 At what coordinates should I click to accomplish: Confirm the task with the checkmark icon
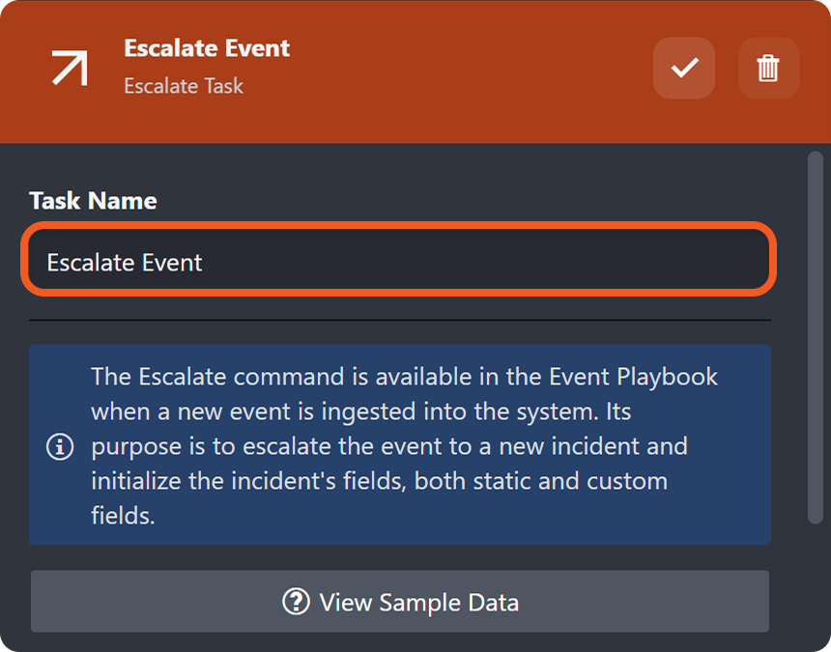[x=684, y=68]
